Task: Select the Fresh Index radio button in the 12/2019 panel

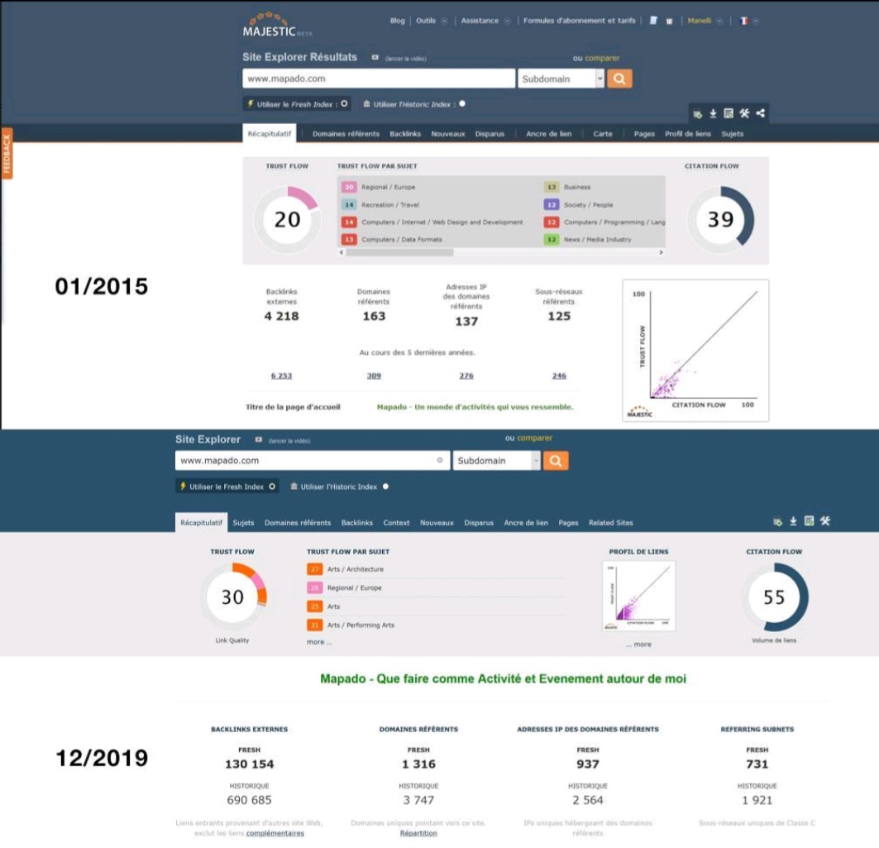Action: [x=272, y=486]
